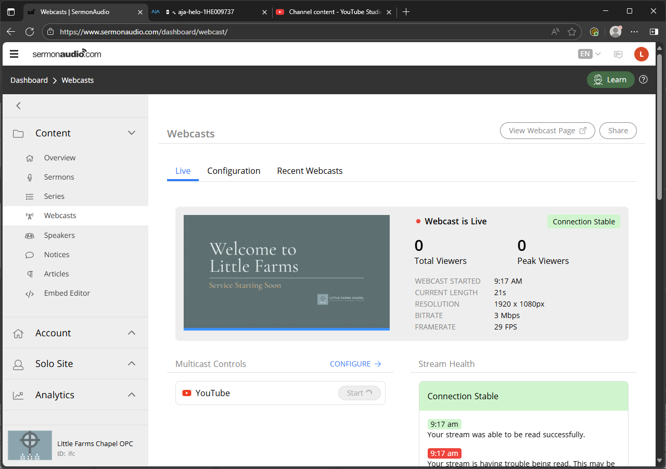
Task: Expand the Analytics section
Action: (x=132, y=395)
